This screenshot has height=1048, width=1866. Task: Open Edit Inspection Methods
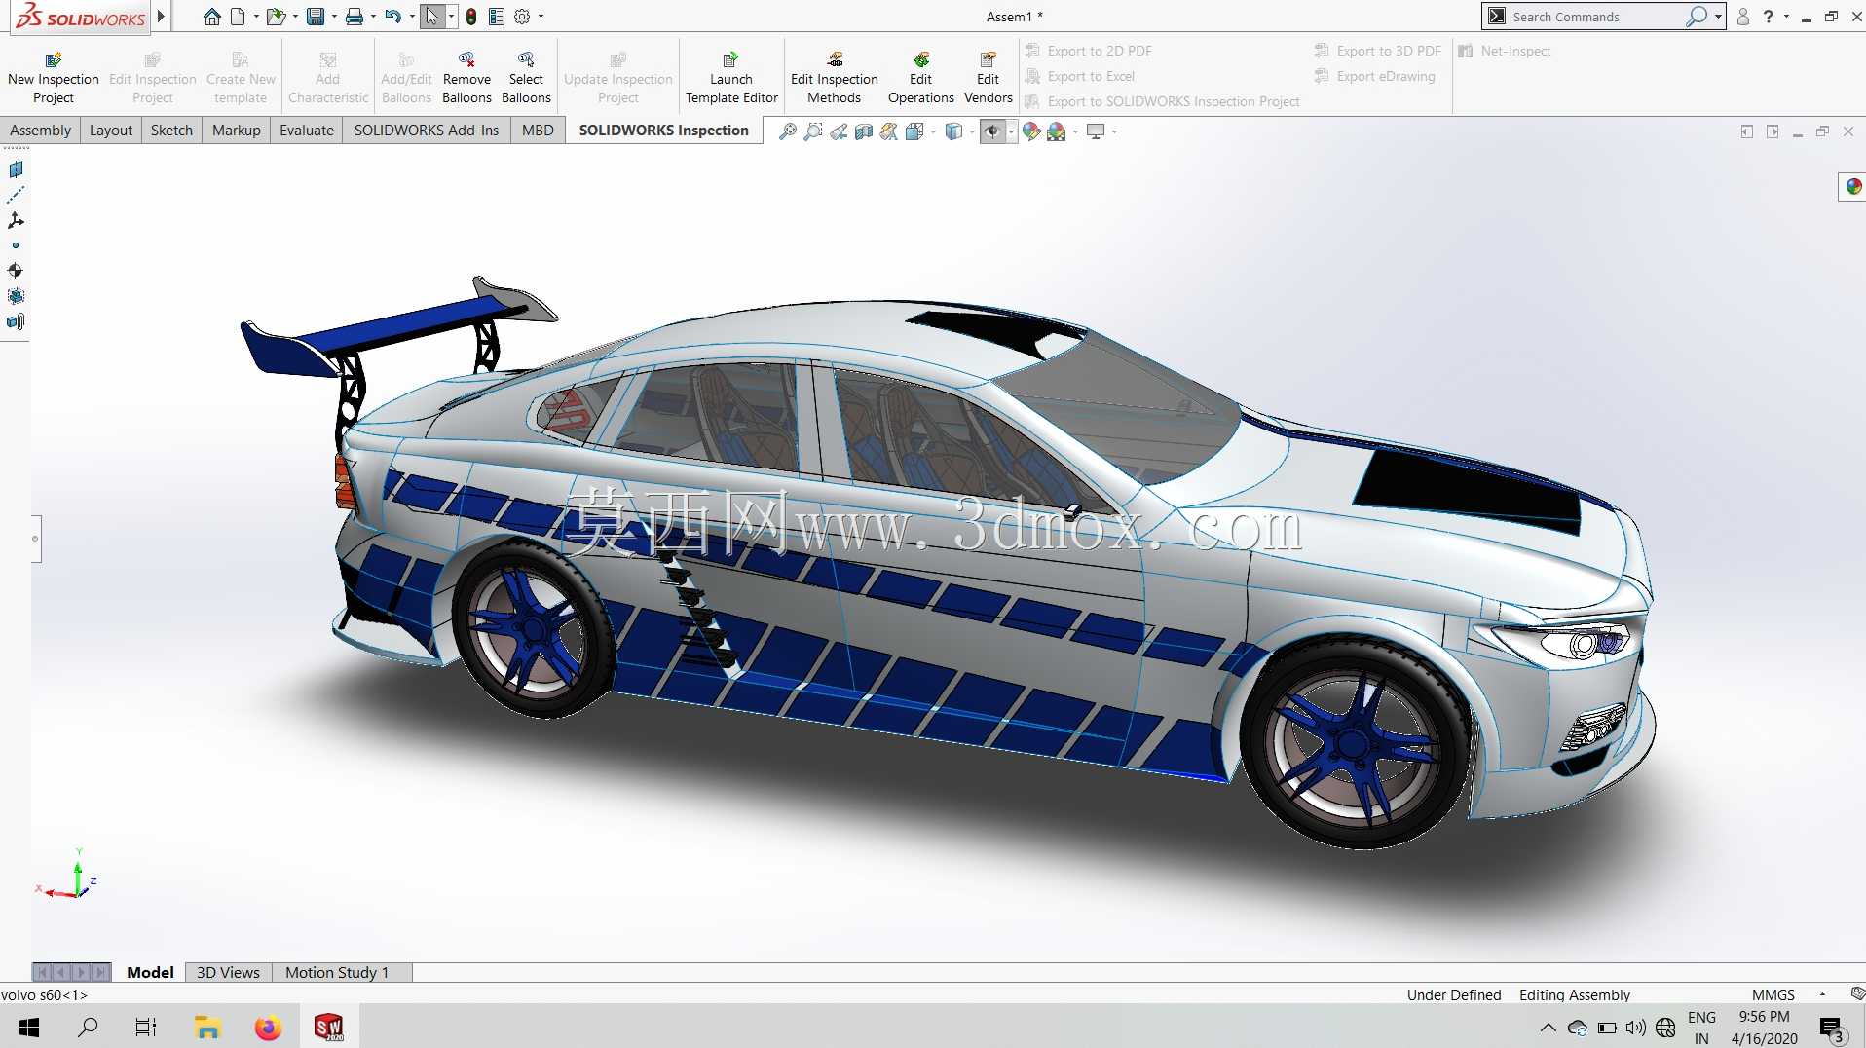835,78
